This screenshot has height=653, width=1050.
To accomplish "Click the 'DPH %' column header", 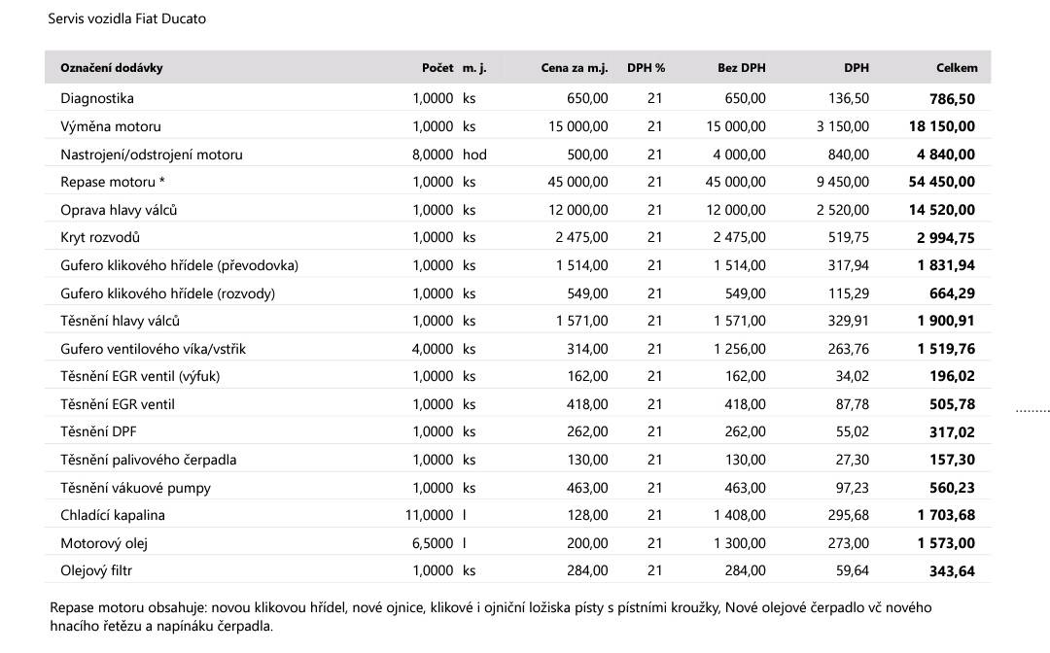I will [646, 68].
